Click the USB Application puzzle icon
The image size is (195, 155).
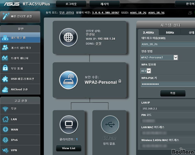5,79
